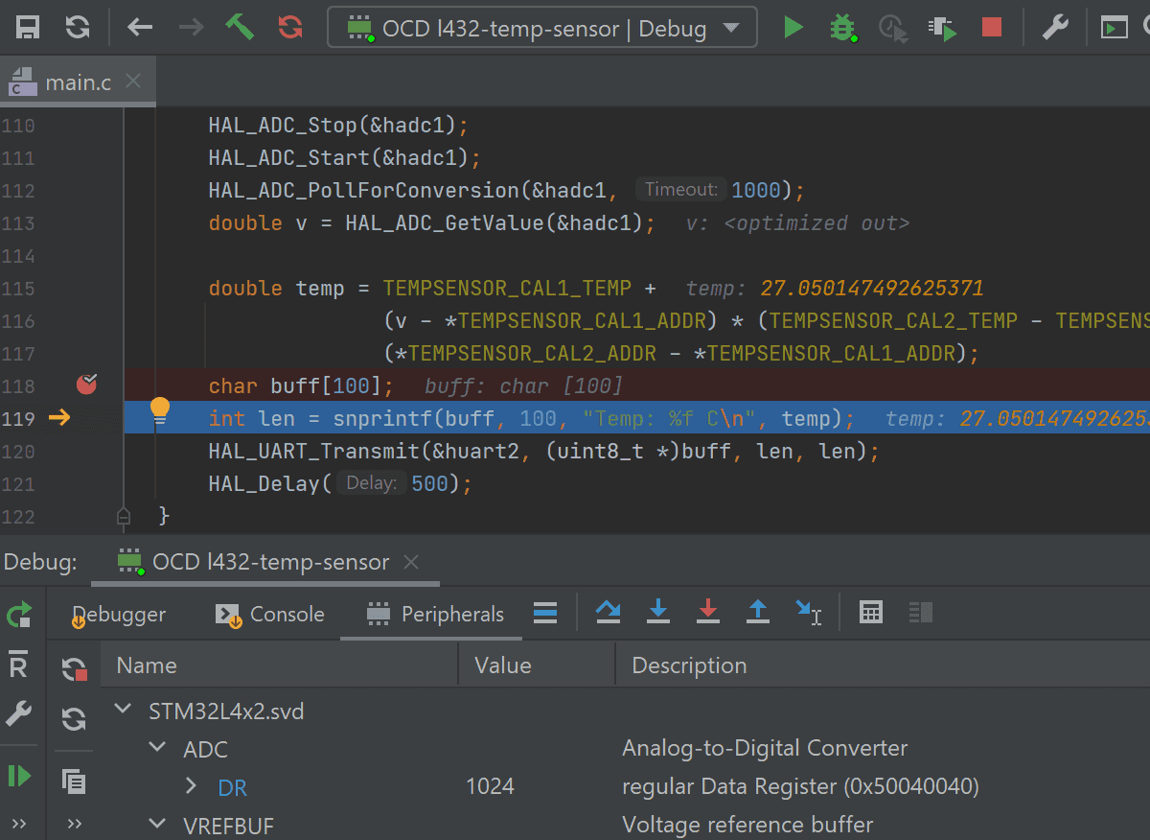Click Run to Cursor icon
Screen dimensions: 1150x840
[x=808, y=612]
